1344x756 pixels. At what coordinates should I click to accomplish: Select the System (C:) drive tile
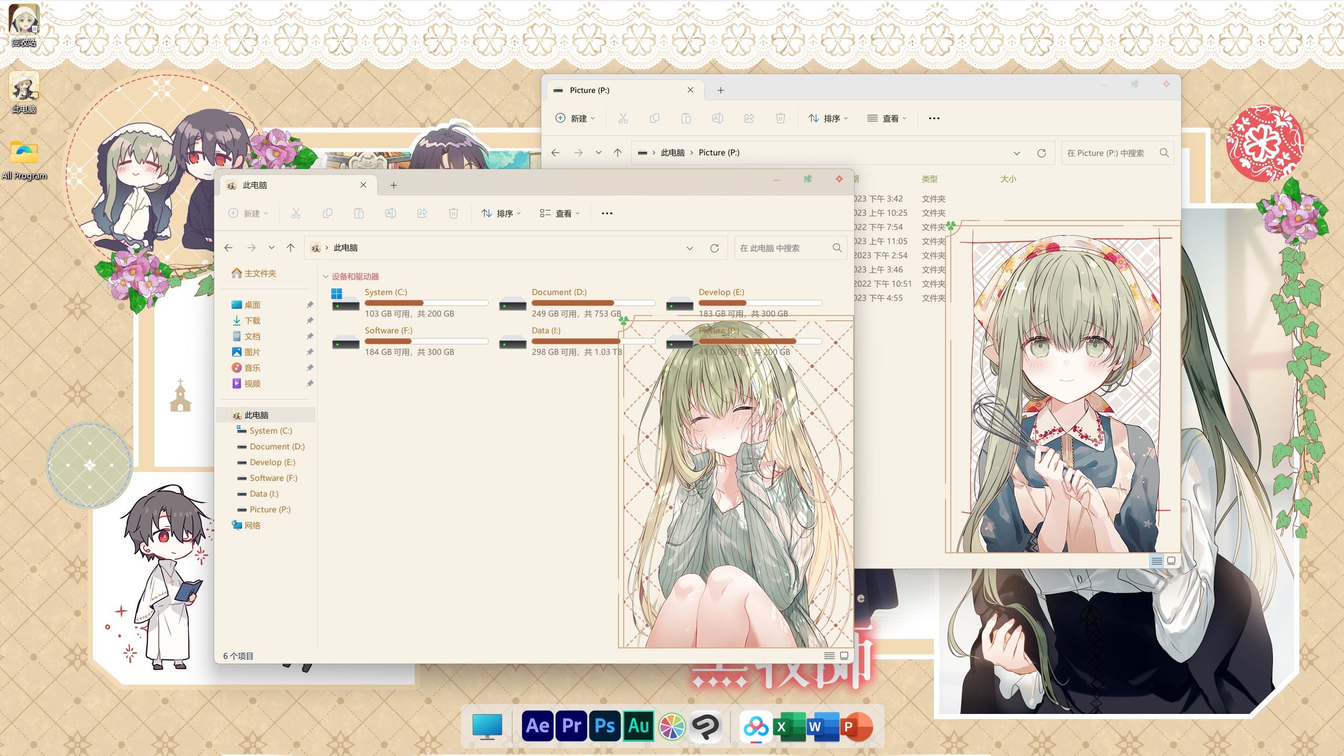coord(410,302)
